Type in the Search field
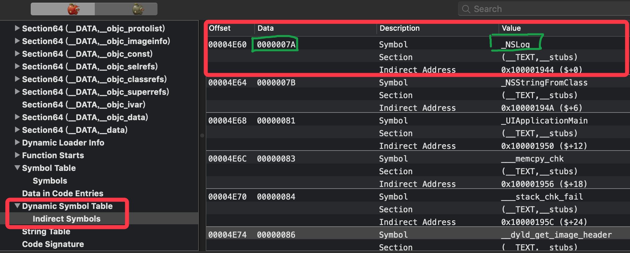 (x=547, y=9)
